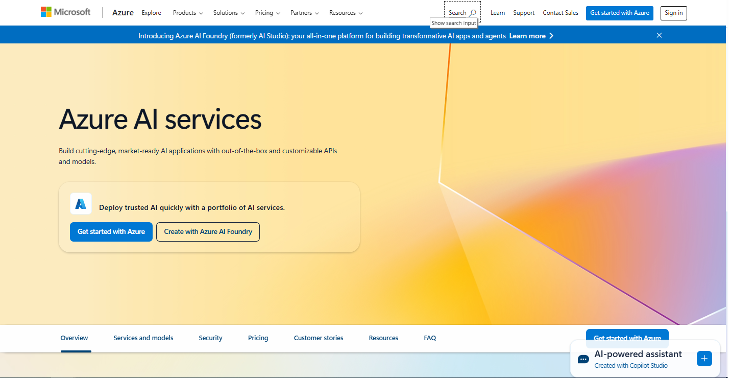Click the Learn link in header
The image size is (730, 378).
(498, 13)
